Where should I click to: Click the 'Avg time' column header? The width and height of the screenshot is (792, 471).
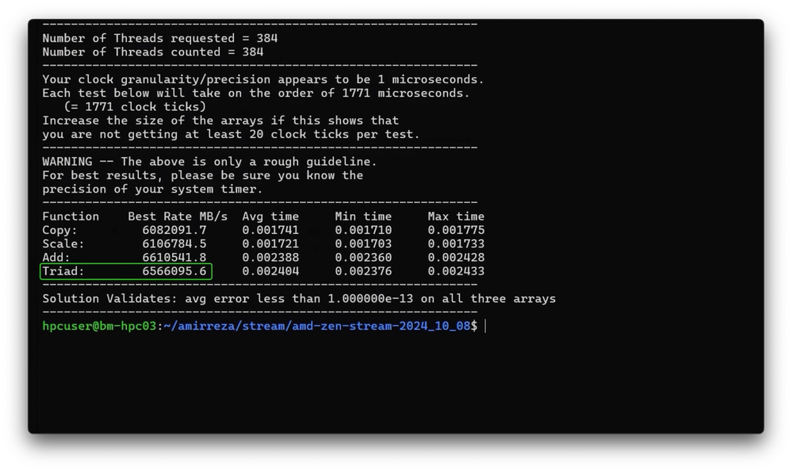pyautogui.click(x=270, y=216)
